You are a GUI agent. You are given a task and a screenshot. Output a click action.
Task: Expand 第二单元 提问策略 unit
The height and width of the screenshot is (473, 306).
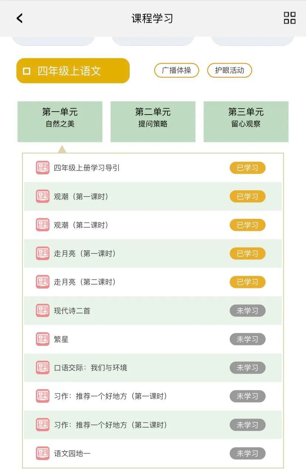pyautogui.click(x=153, y=122)
